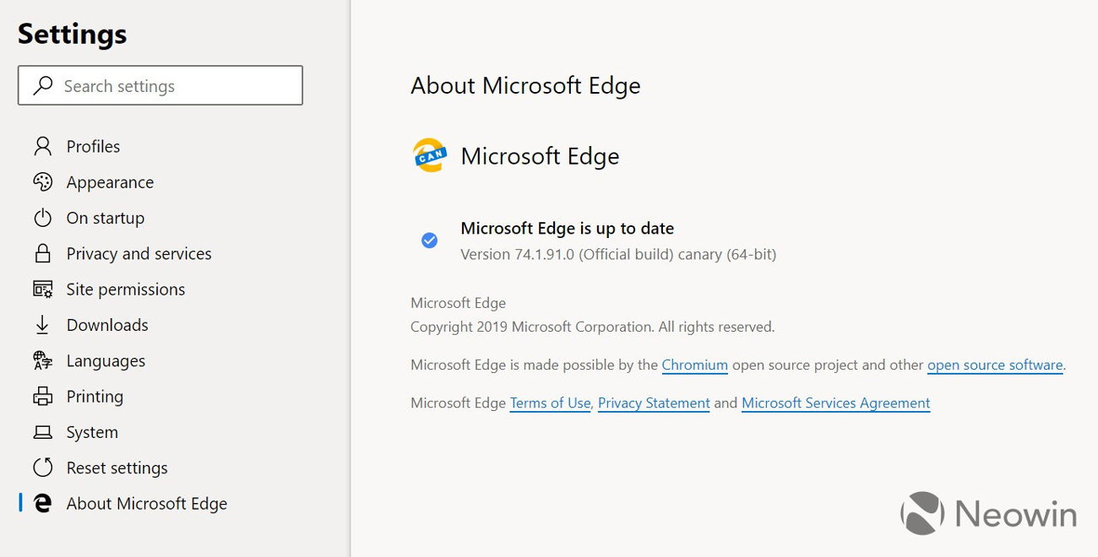Screen dimensions: 1098x557
Task: Click the Printing printer icon
Action: click(x=41, y=396)
